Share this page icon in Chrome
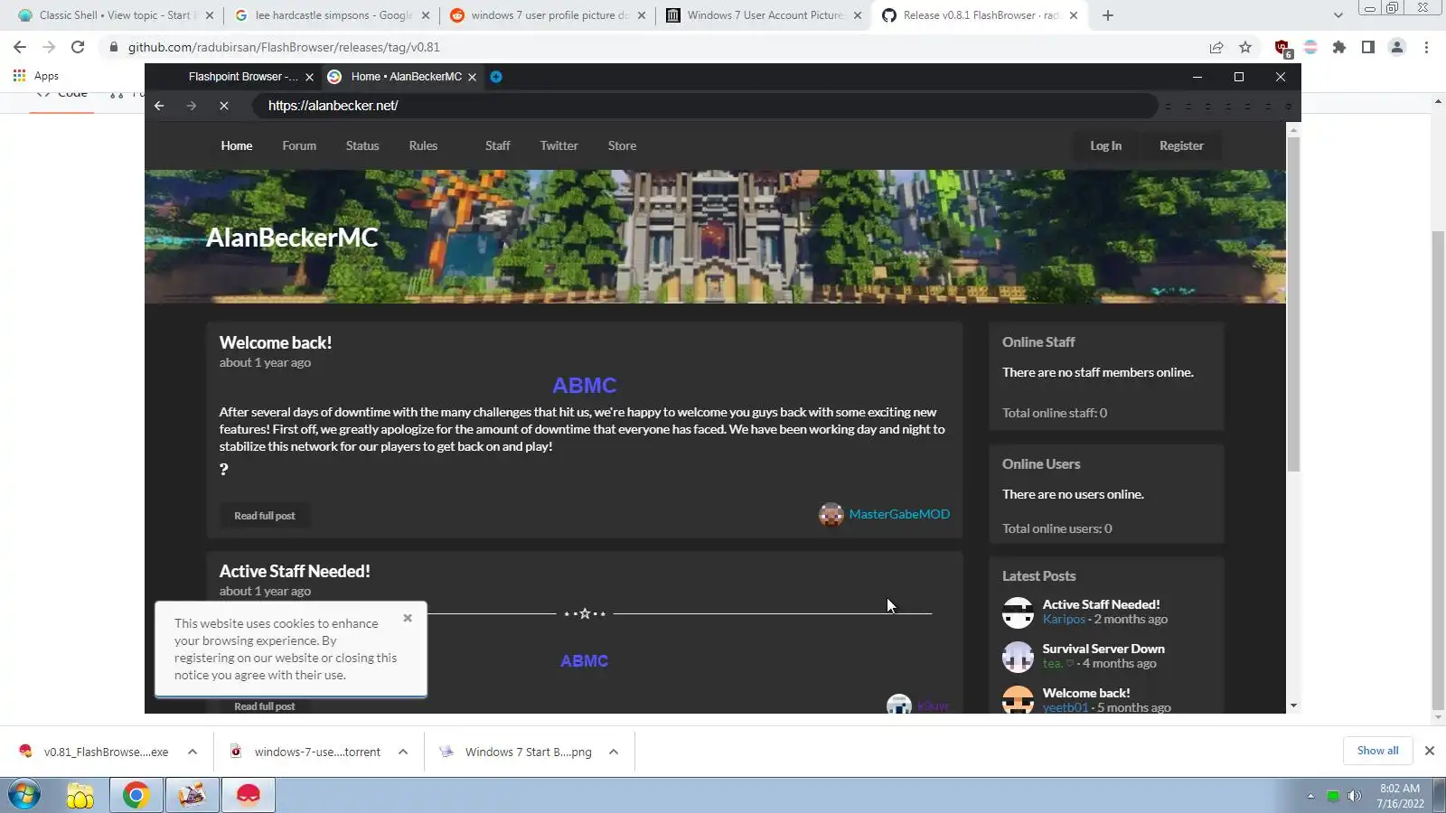This screenshot has height=813, width=1446. (x=1216, y=47)
